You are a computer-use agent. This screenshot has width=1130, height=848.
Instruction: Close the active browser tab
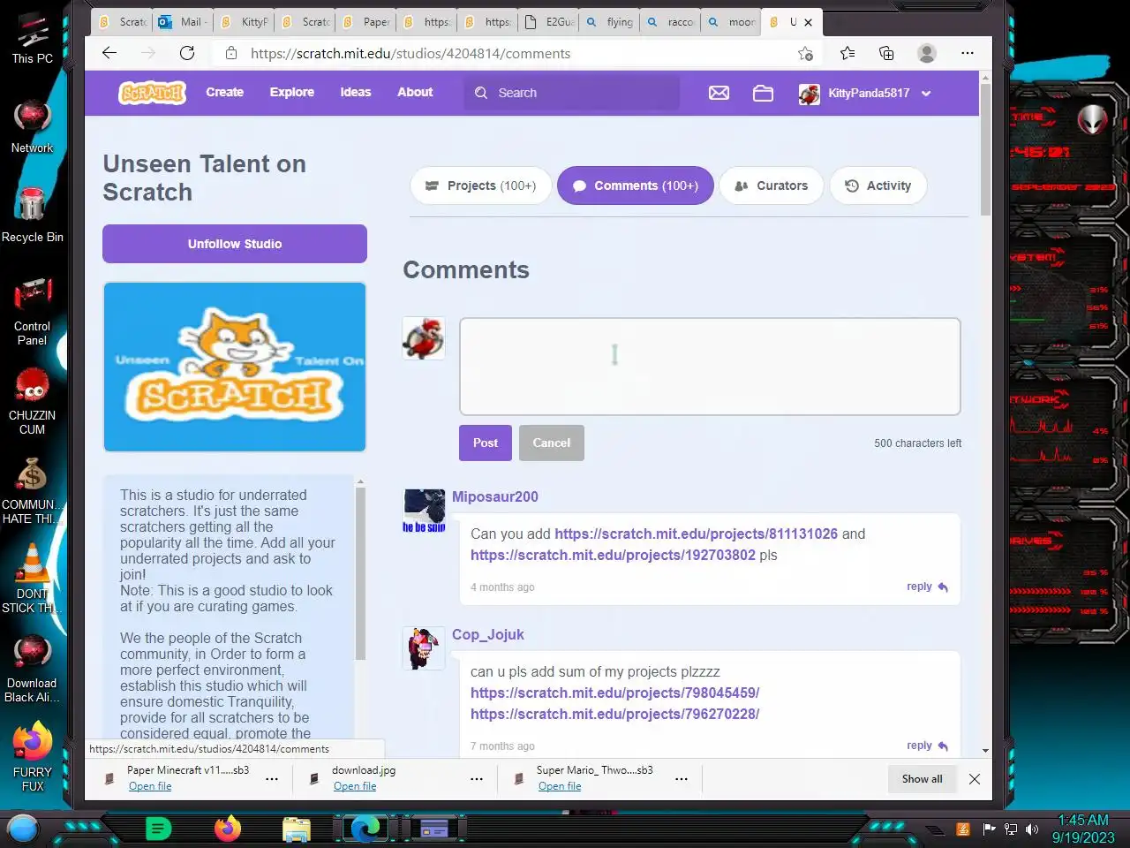808,22
